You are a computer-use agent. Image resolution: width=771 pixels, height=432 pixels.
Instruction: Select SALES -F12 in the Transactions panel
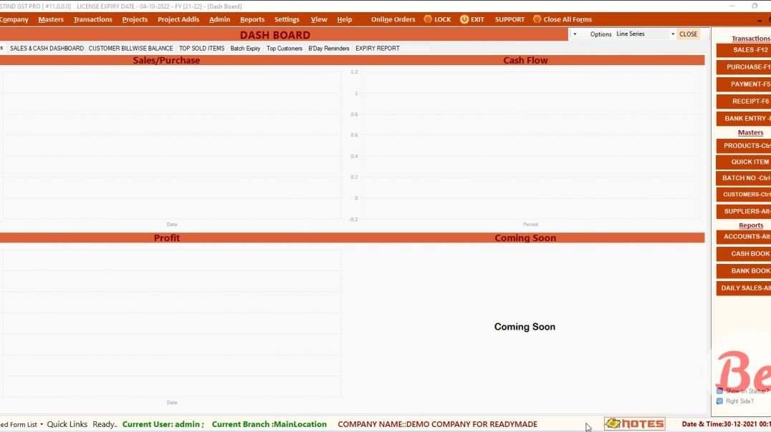tap(745, 50)
